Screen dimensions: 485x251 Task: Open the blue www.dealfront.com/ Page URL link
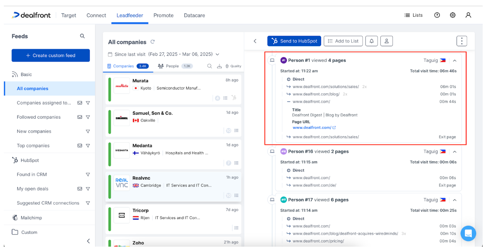[314, 127]
